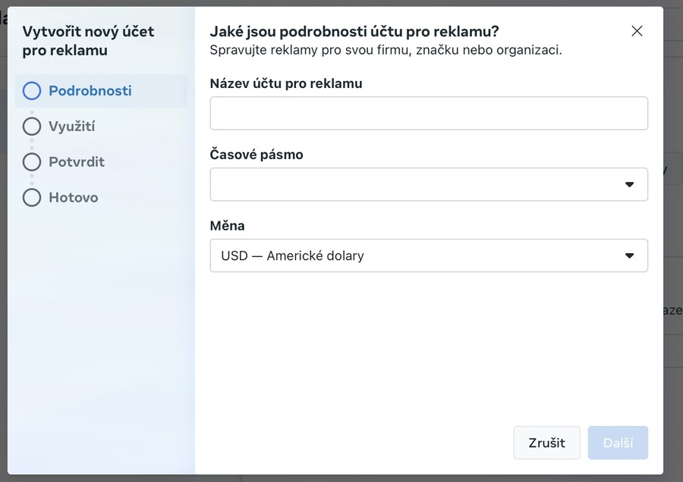Click the Název účtu pro reklamu label
This screenshot has height=482, width=683.
point(286,83)
